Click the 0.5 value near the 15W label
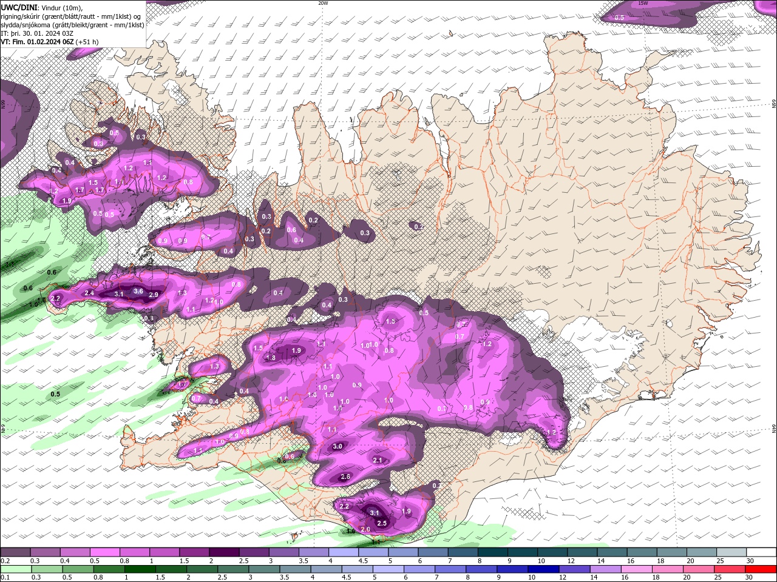The width and height of the screenshot is (777, 582). click(x=619, y=18)
